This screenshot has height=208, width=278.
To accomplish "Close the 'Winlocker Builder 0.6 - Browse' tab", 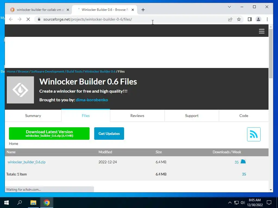I will (x=132, y=10).
